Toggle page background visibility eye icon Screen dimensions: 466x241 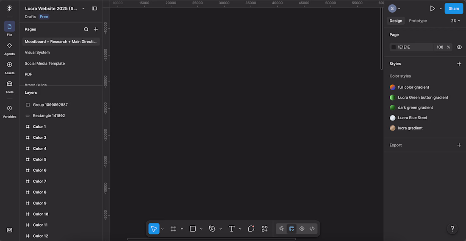click(459, 47)
